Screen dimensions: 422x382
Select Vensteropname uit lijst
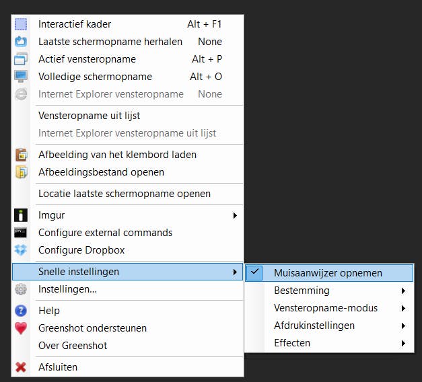(89, 116)
